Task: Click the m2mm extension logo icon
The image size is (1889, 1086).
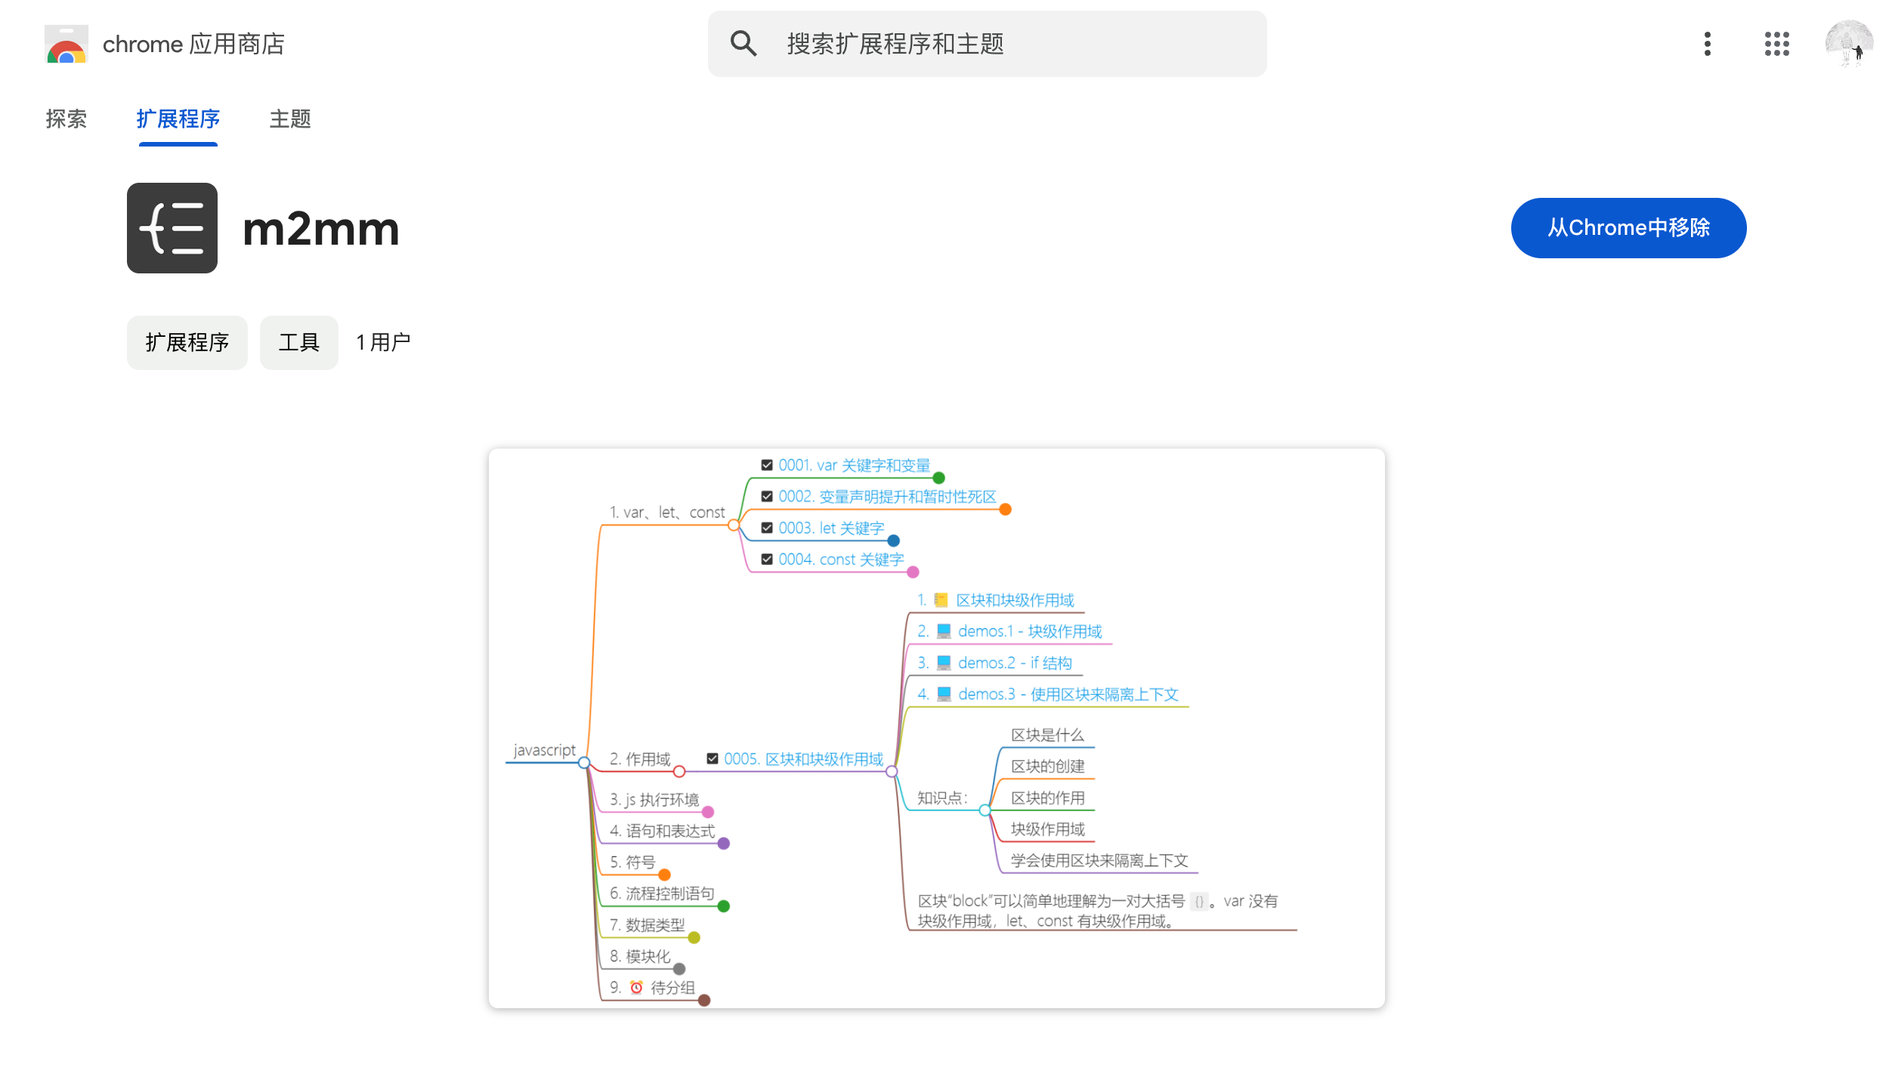Action: pyautogui.click(x=172, y=228)
